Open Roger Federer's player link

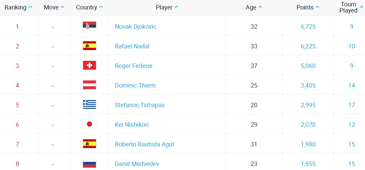134,66
